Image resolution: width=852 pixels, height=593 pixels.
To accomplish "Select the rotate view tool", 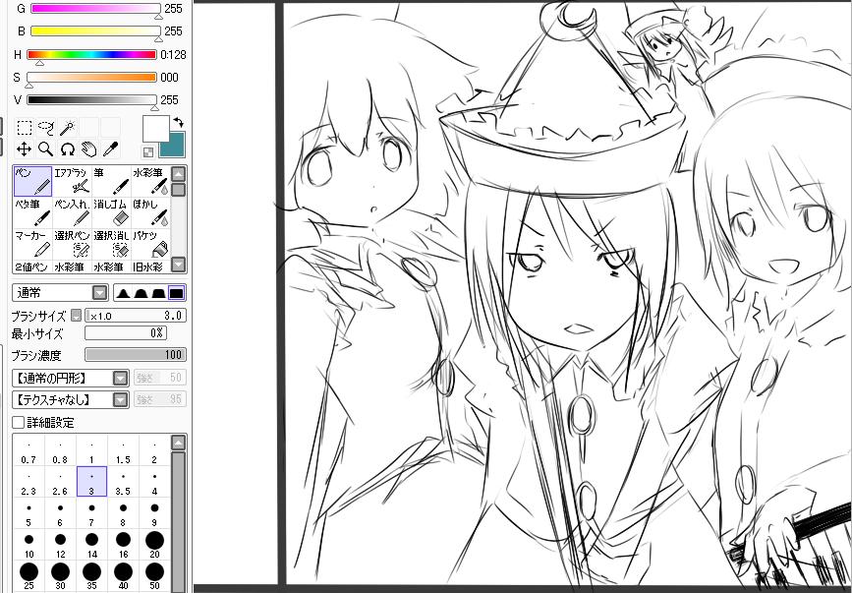I will point(68,148).
